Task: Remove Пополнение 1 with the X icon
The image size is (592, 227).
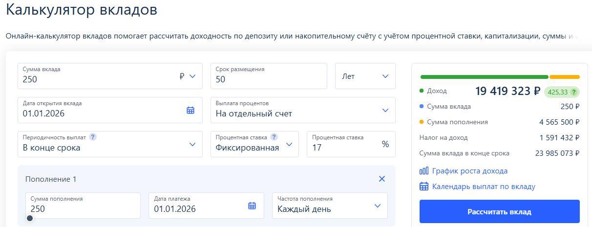Action: point(382,179)
